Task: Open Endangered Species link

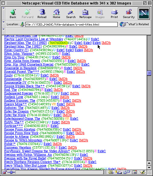Action: (18, 93)
